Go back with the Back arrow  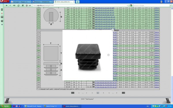[7, 5]
